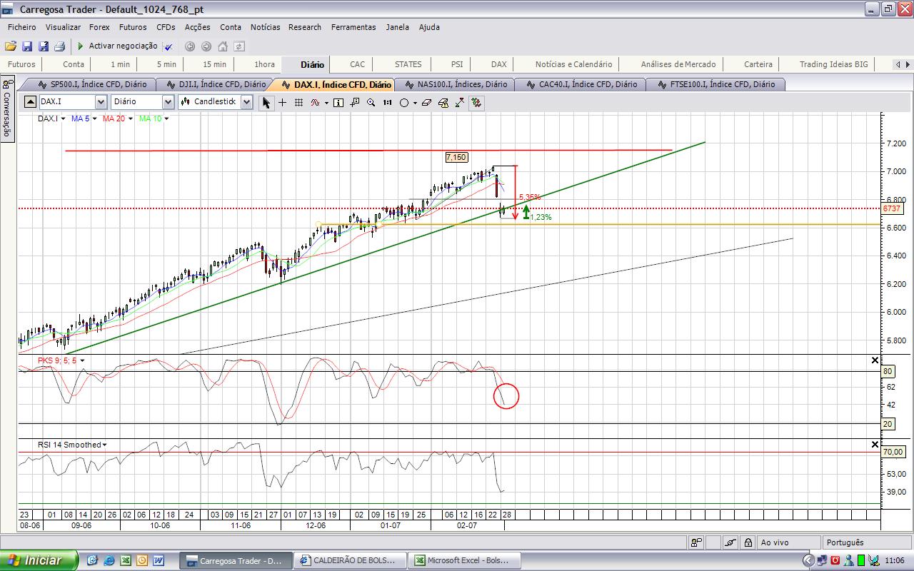Open Microsoft Excel from the taskbar

[467, 560]
